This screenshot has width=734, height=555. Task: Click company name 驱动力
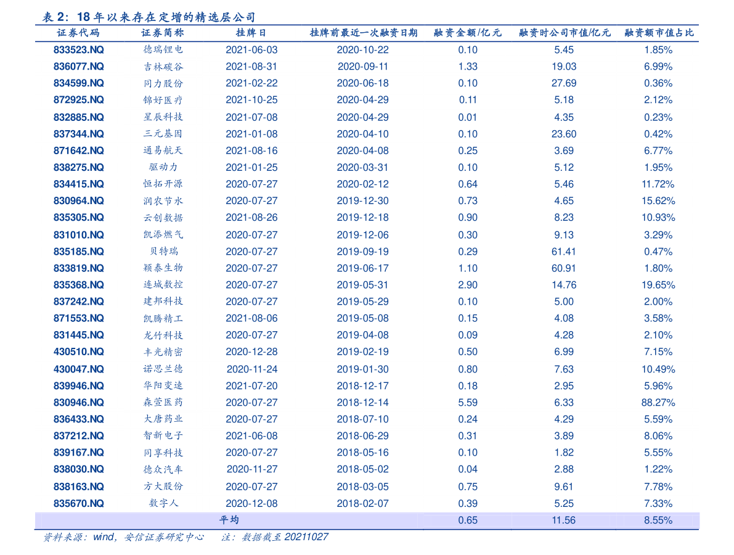coord(163,167)
